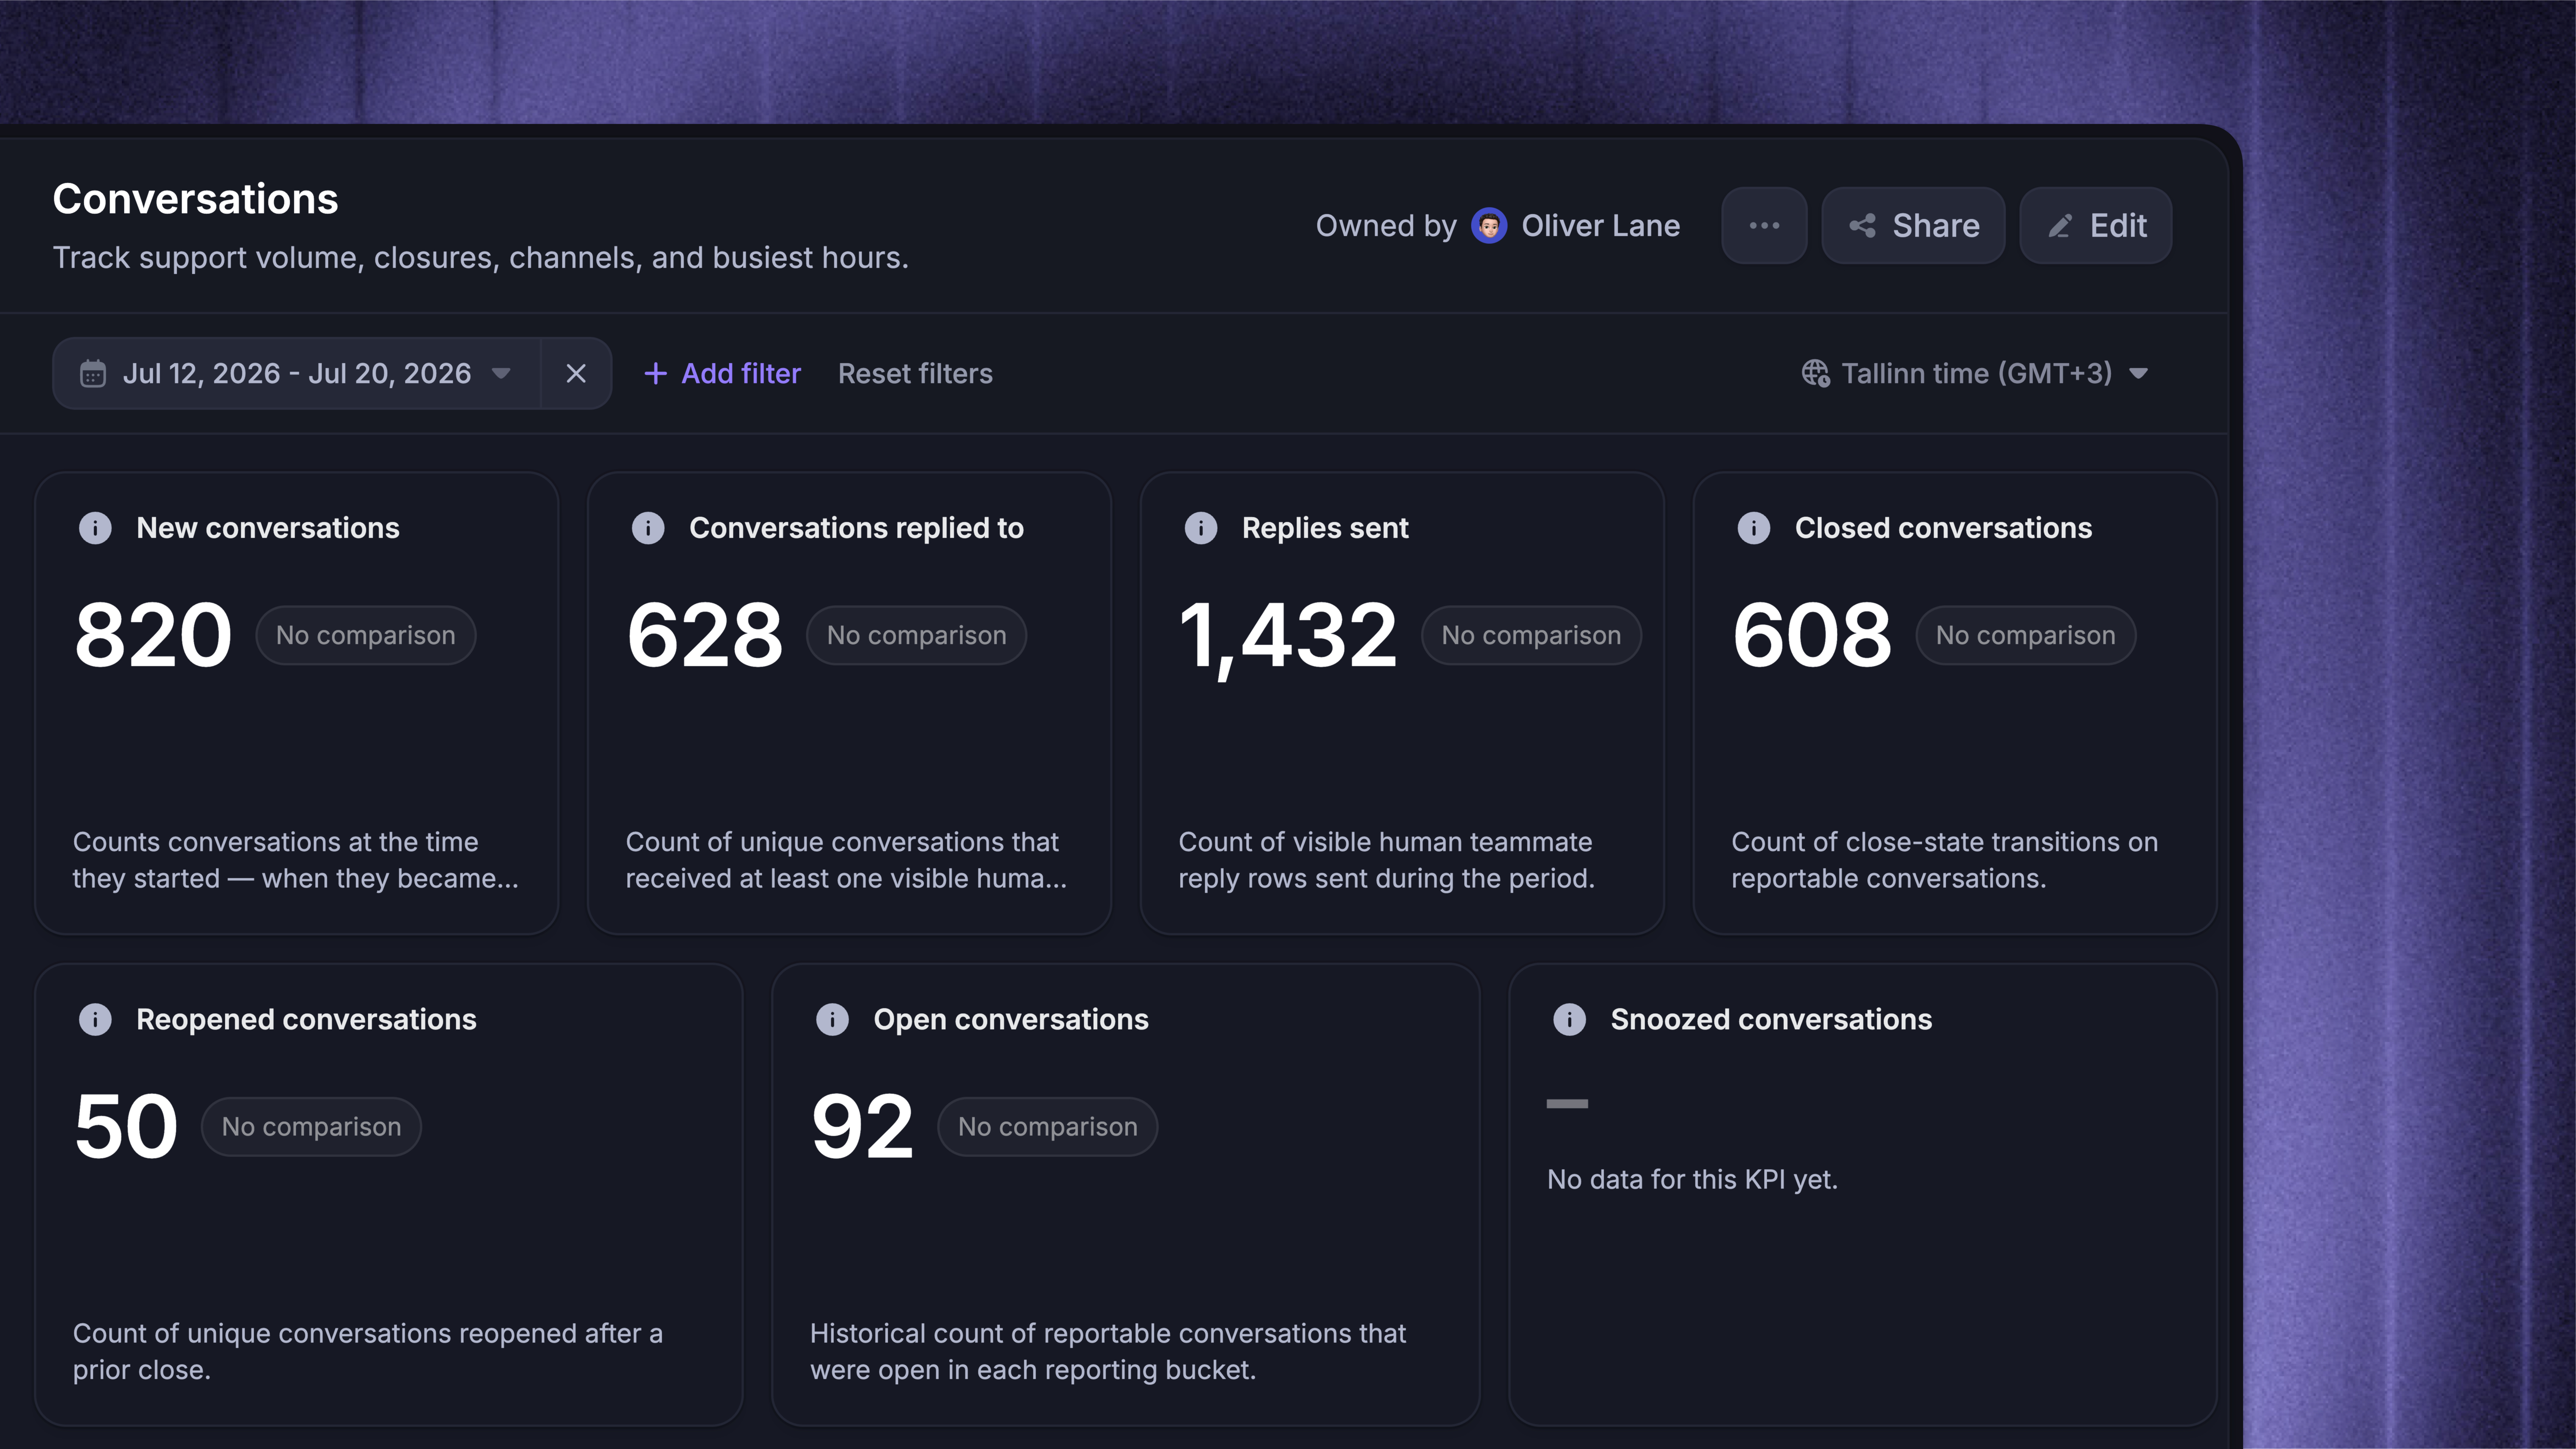Select the 608 Closed conversations value
Viewport: 2576px width, 1449px height.
1812,635
